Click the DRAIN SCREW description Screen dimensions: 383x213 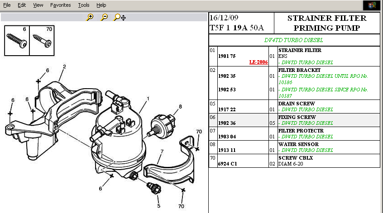point(297,104)
